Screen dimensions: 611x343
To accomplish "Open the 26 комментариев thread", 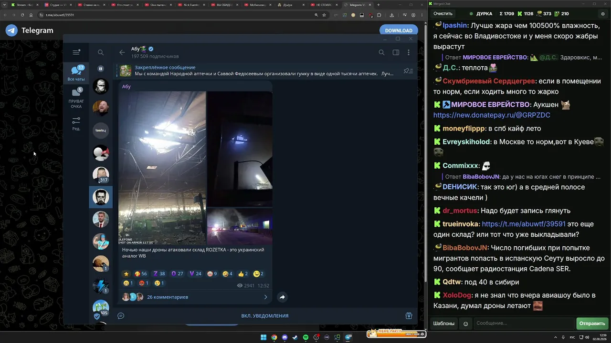I will pos(168,297).
